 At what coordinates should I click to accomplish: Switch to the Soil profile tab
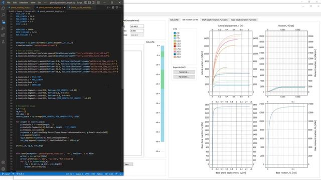174,20
